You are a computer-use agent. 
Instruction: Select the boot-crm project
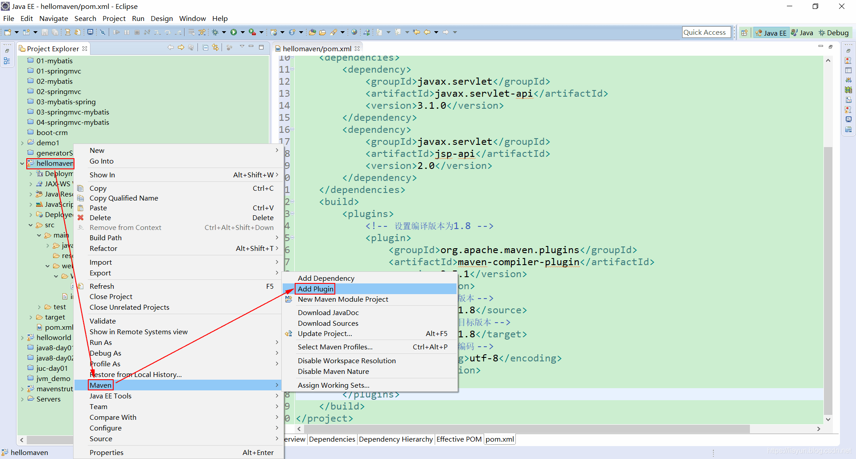(48, 132)
